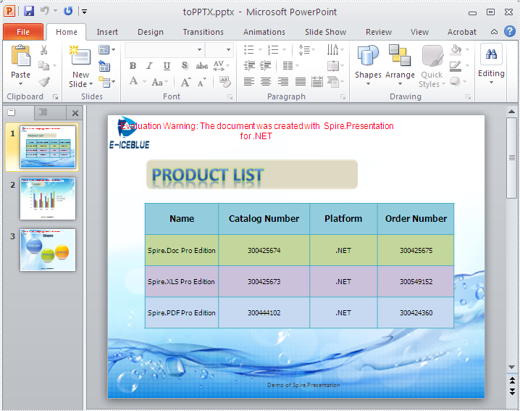Toggle Italic formatting

click(x=150, y=66)
